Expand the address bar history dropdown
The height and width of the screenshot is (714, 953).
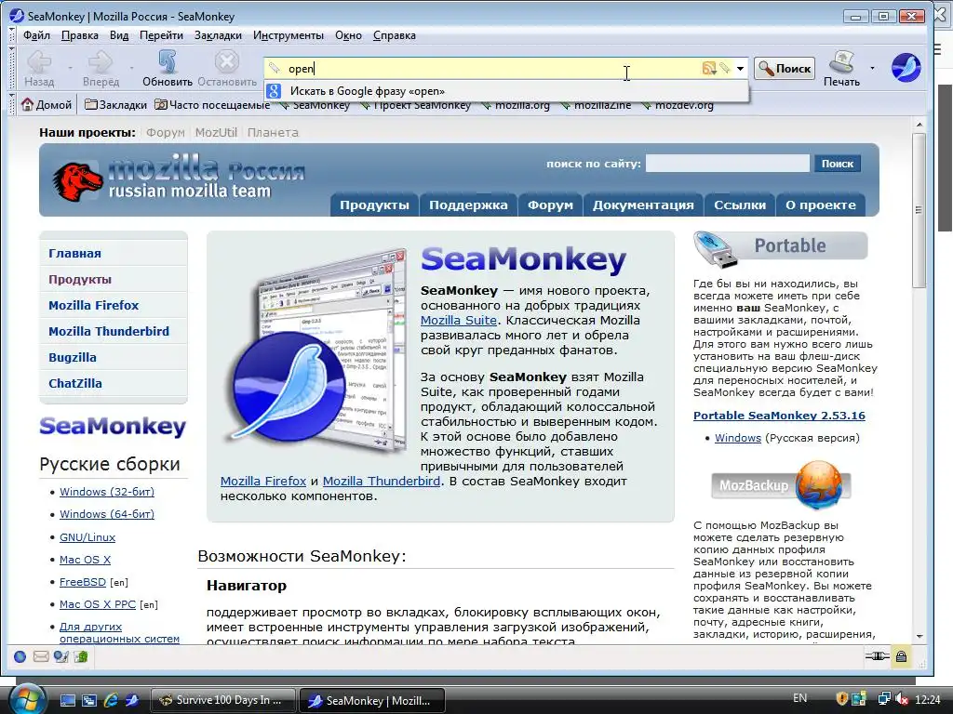click(740, 69)
